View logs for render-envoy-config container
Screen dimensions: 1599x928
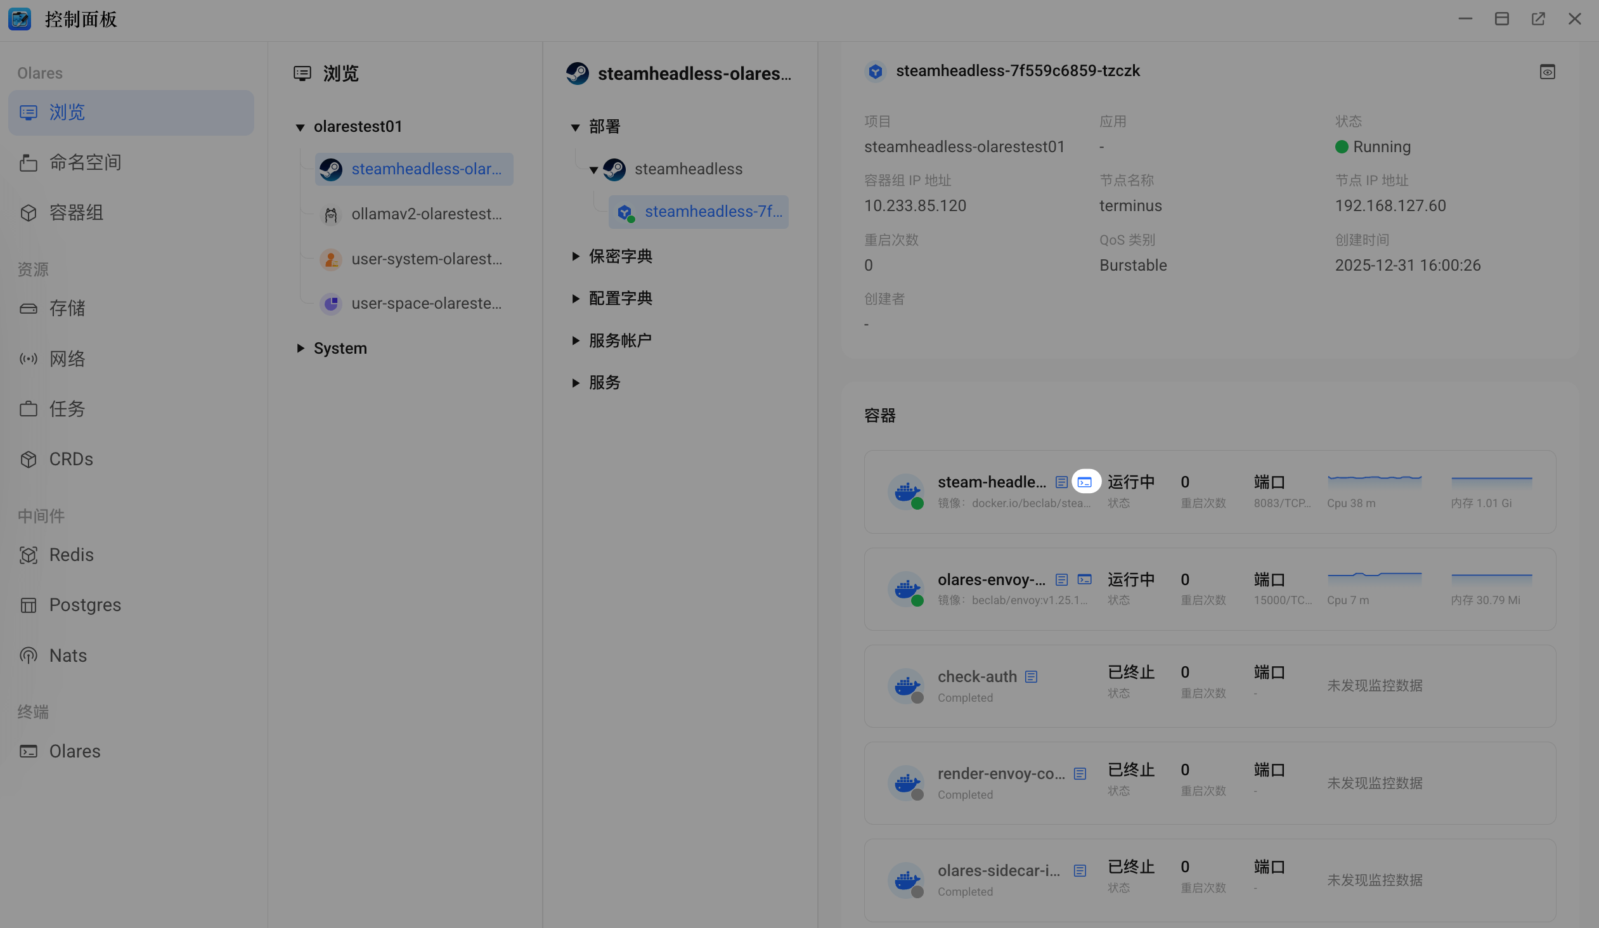pyautogui.click(x=1079, y=774)
